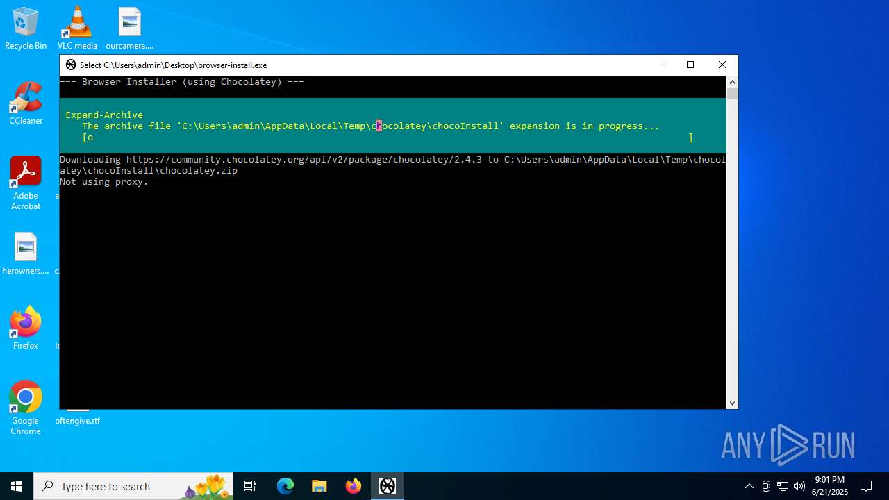Viewport: 889px width, 500px height.
Task: Click the 'Expand-Archive' label in console
Action: coord(104,115)
